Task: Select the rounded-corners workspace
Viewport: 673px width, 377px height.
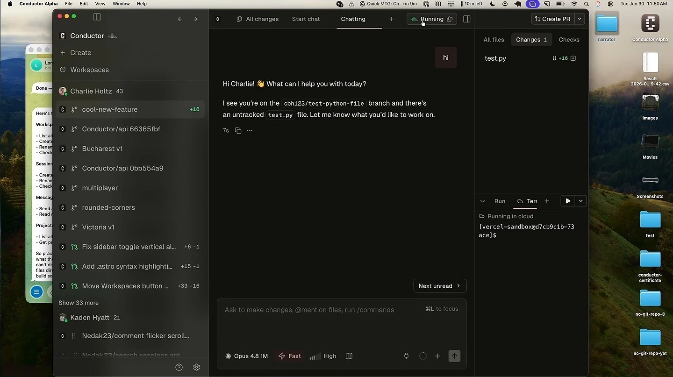Action: tap(130, 207)
